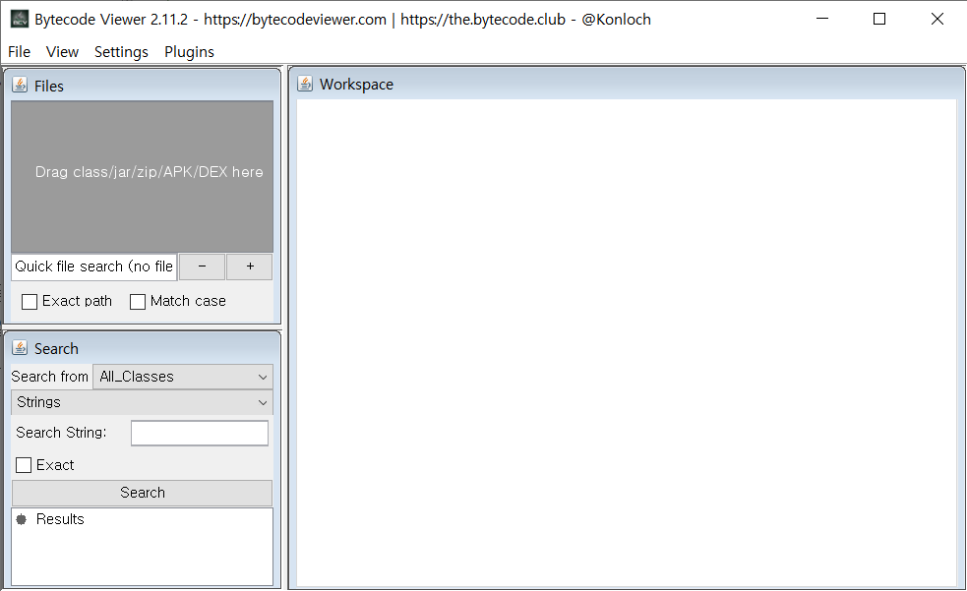Open the Plugins menu
Viewport: 967px width, 591px height.
click(x=189, y=52)
